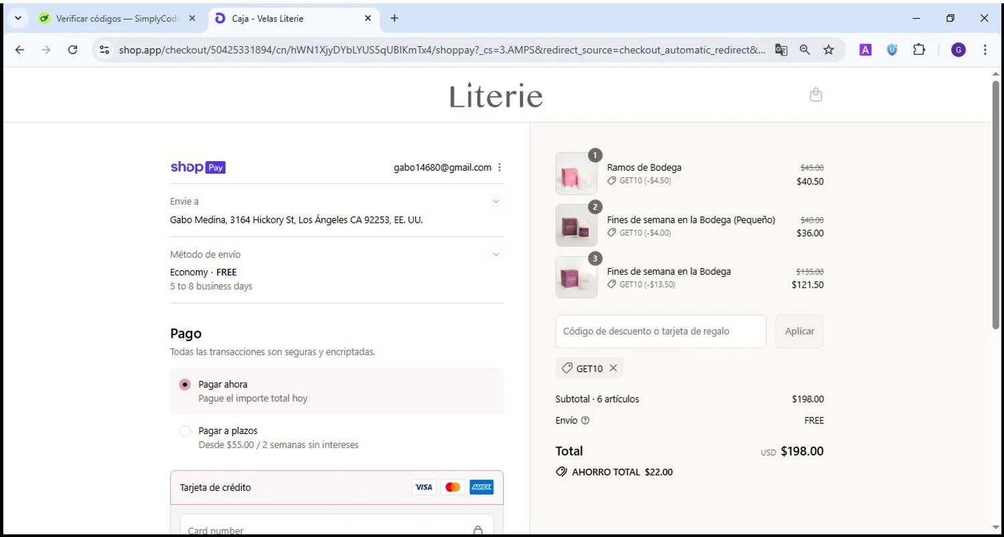Expand the Envíe a address section
This screenshot has height=537, width=1004.
tap(496, 201)
